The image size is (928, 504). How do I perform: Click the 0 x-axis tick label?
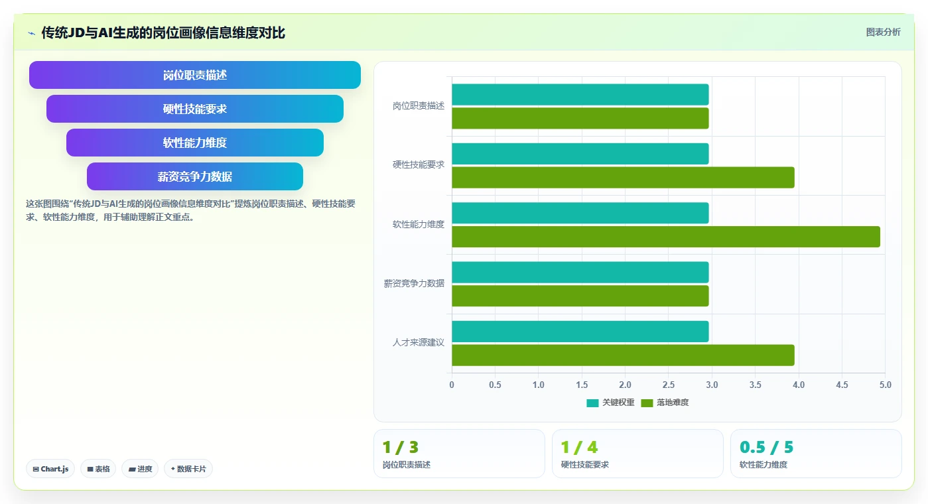pyautogui.click(x=452, y=385)
